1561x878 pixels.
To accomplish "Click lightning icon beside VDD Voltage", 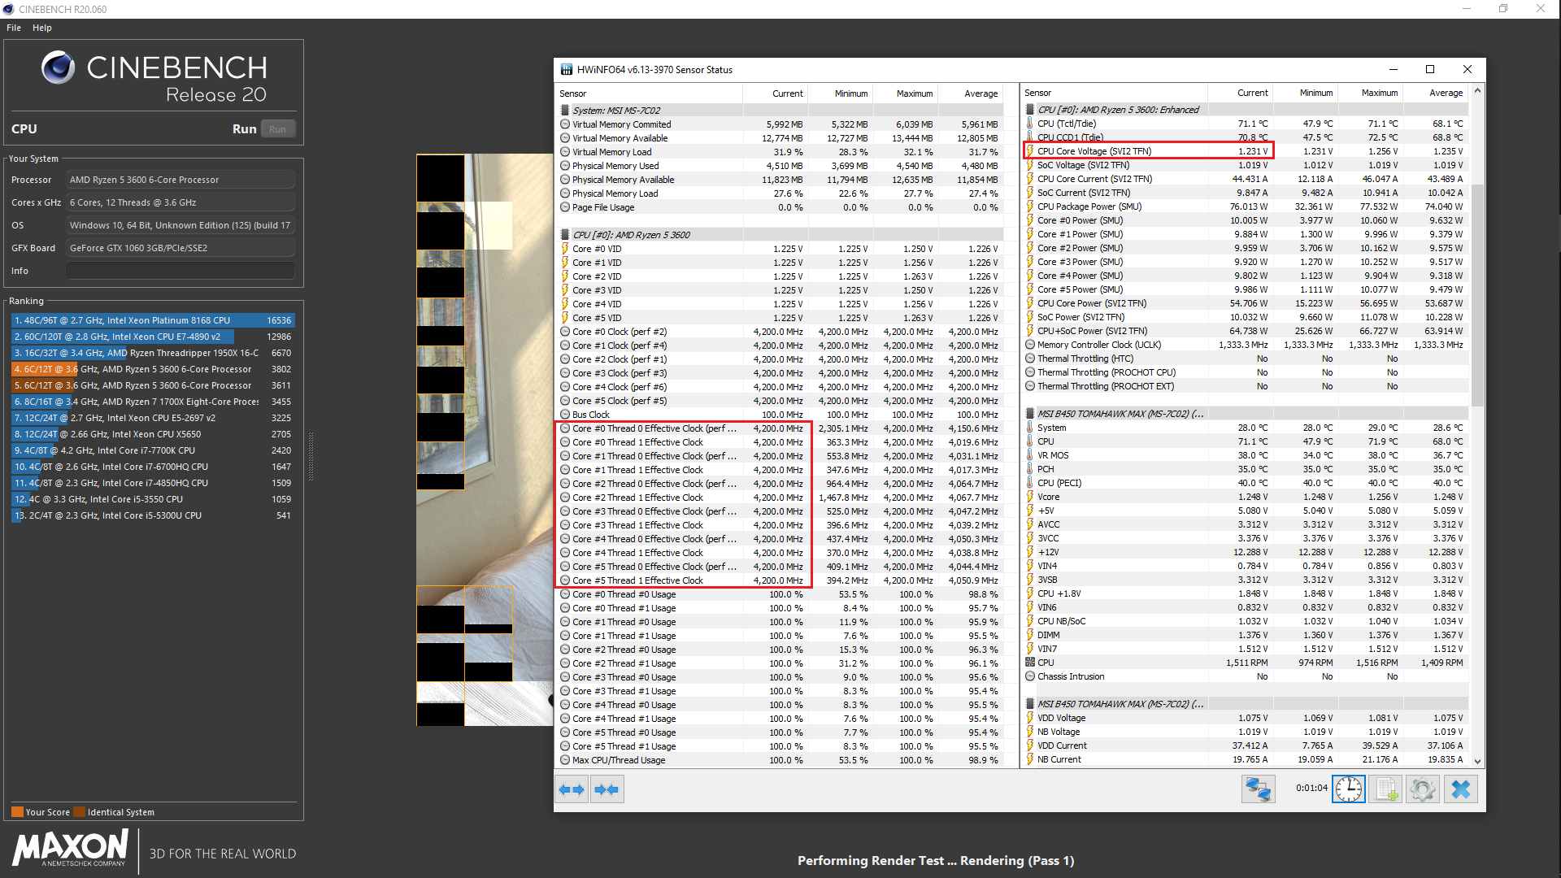I will [1030, 718].
